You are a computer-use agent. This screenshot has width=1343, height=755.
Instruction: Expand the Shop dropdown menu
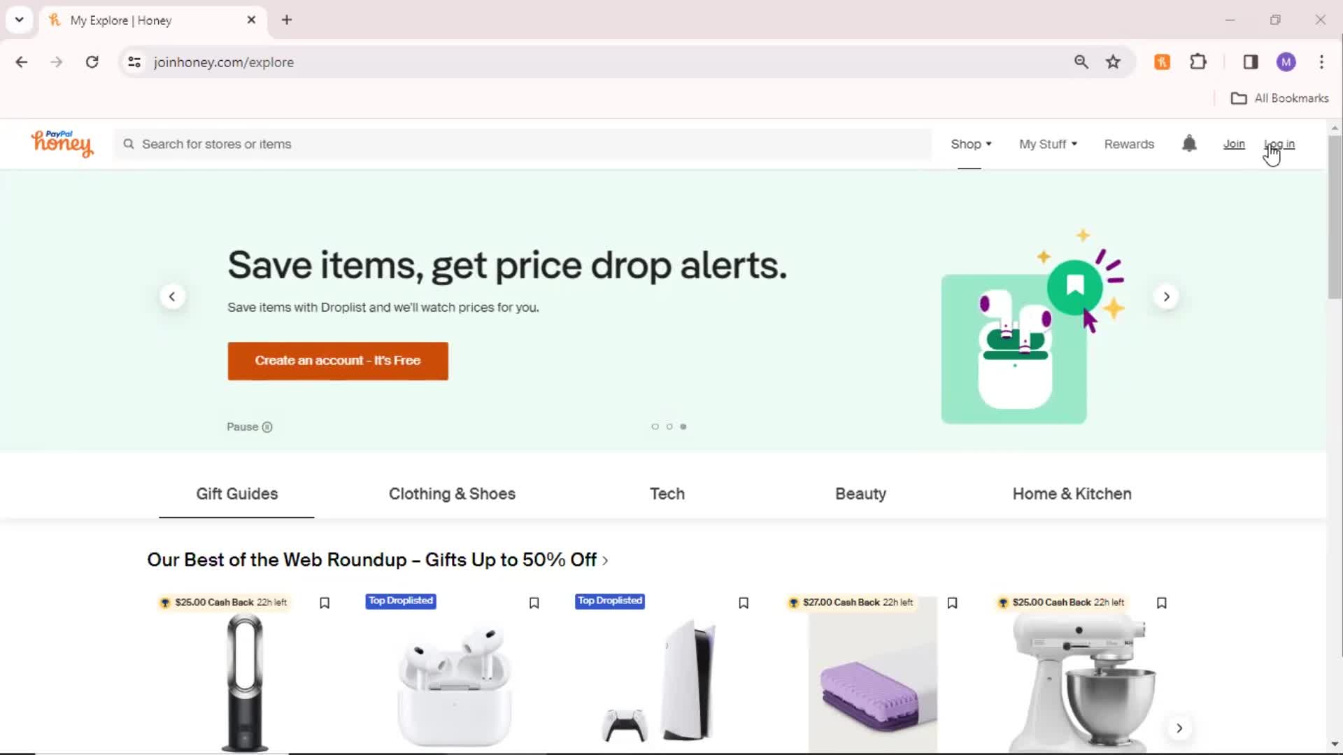[970, 144]
